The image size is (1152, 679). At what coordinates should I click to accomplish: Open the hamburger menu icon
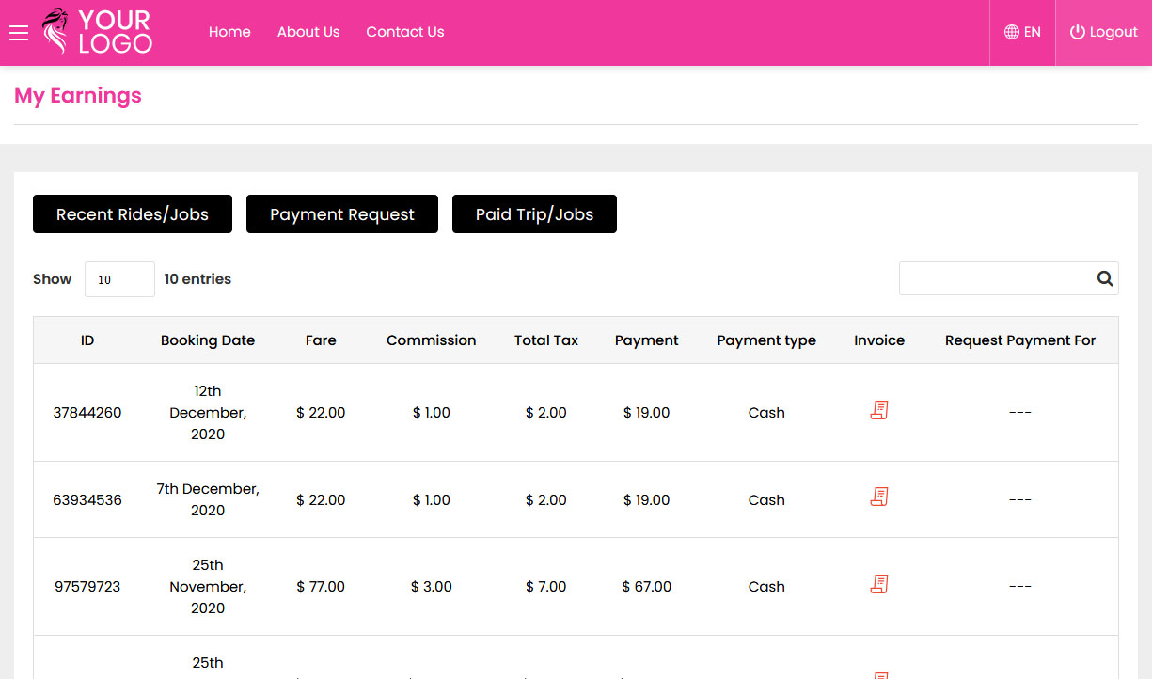[x=19, y=33]
